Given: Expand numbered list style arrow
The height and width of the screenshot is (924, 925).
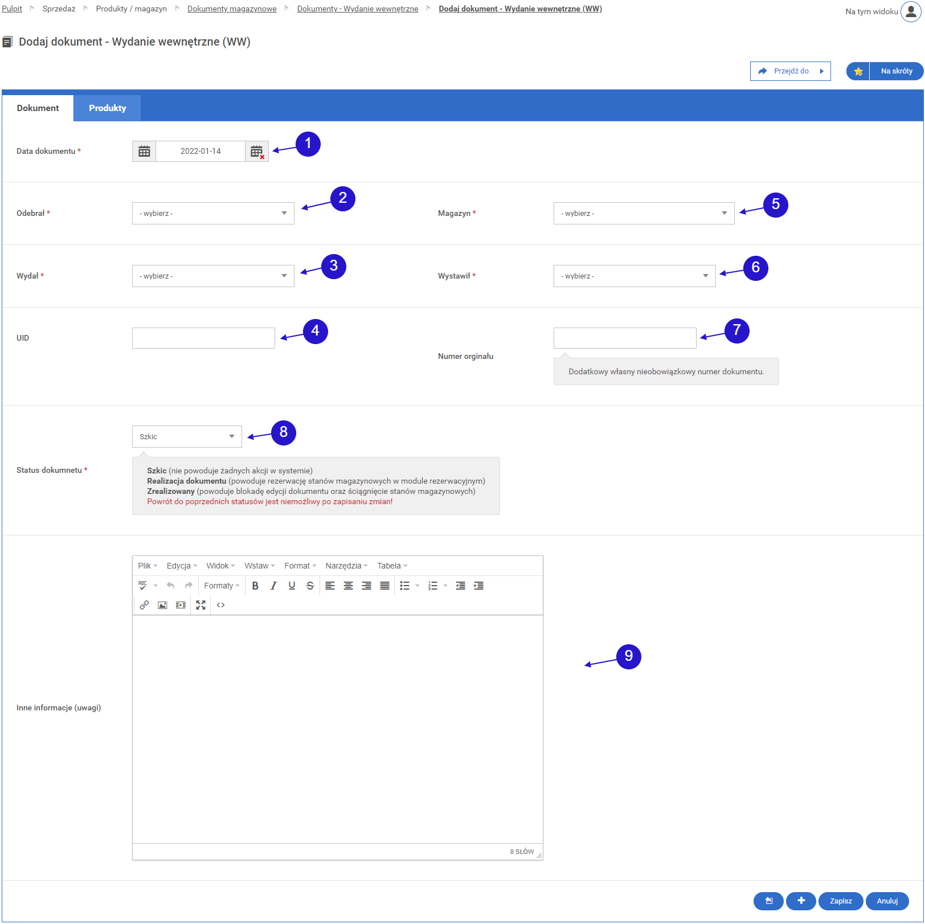Looking at the screenshot, I should click(x=445, y=586).
